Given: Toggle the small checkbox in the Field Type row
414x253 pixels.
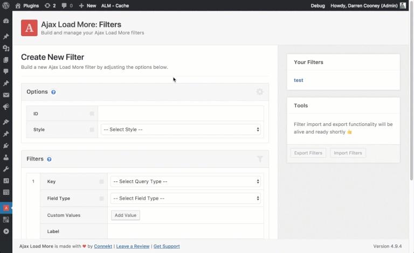Looking at the screenshot, I should pyautogui.click(x=101, y=199).
